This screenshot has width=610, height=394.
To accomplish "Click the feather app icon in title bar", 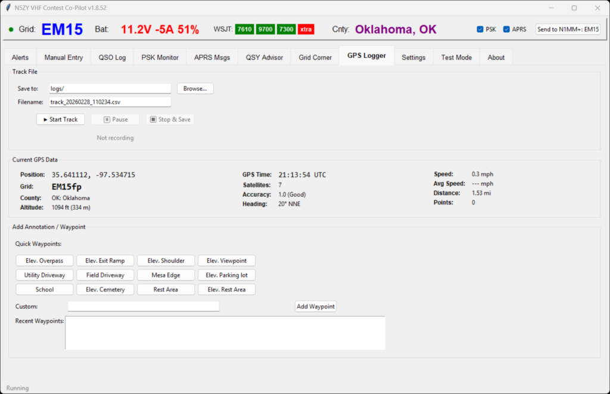I will [8, 8].
